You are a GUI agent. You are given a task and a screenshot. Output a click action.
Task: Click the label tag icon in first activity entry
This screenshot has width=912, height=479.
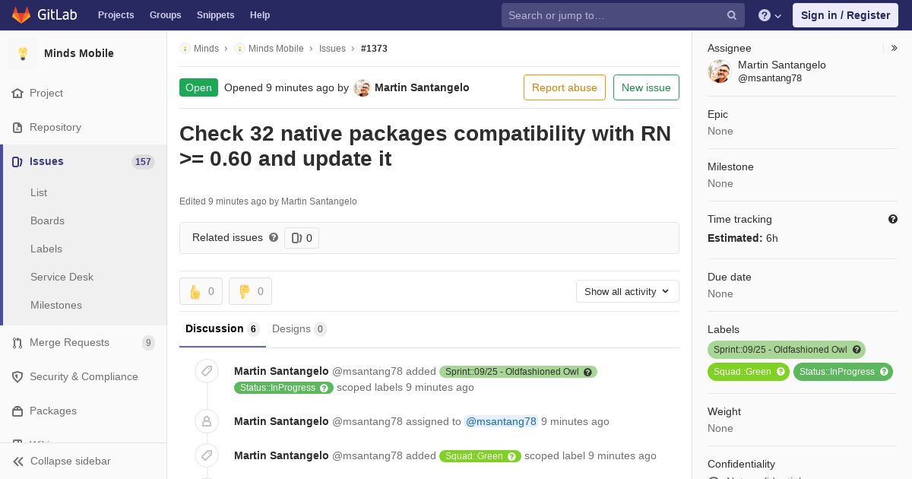click(x=207, y=371)
